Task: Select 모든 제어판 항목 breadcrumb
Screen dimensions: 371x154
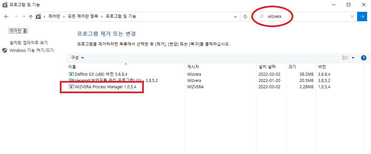Action: pos(82,17)
